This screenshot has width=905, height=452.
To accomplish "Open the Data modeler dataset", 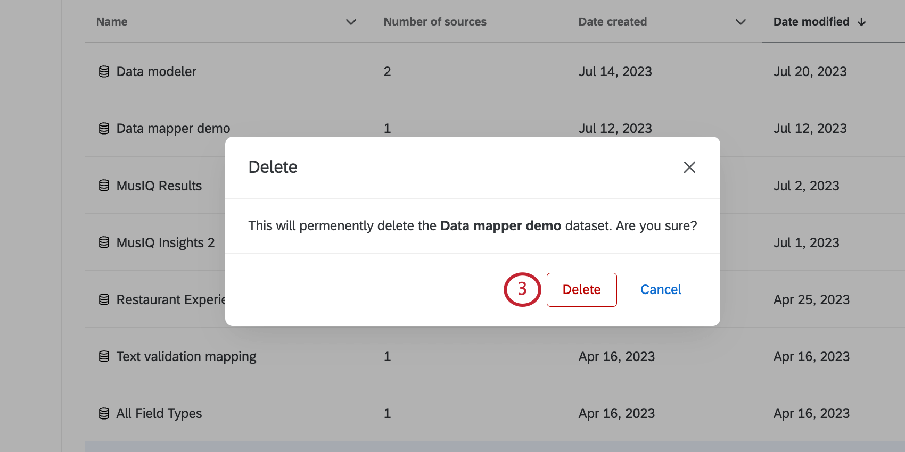I will coord(157,71).
